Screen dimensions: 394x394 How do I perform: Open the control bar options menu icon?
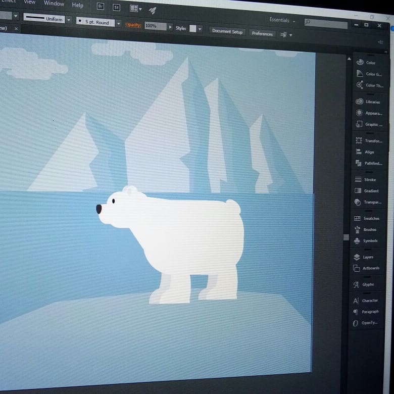[380, 42]
